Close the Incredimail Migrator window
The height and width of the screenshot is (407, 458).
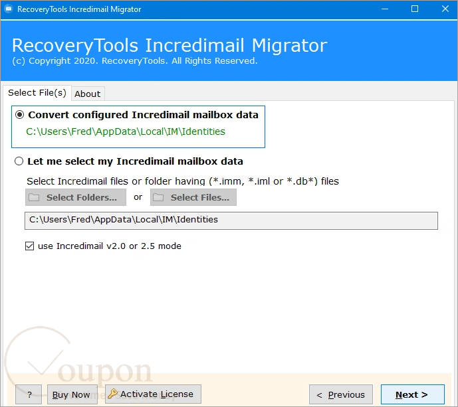[x=445, y=9]
